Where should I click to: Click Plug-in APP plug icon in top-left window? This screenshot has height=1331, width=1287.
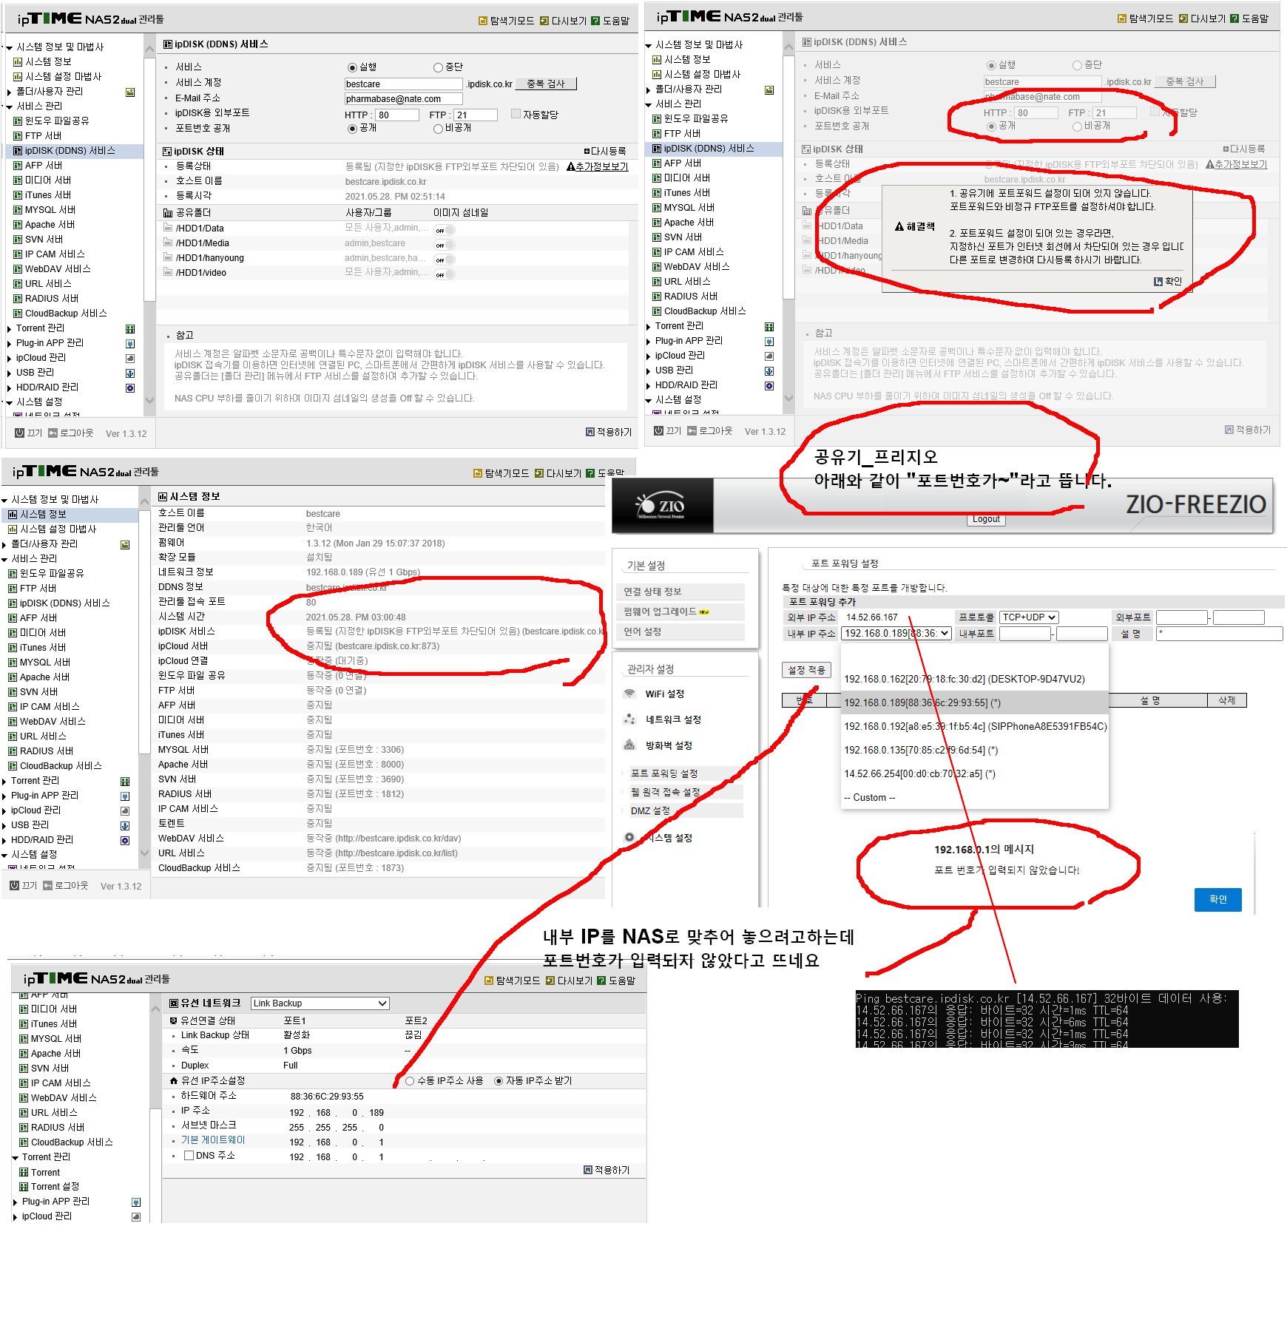(130, 344)
